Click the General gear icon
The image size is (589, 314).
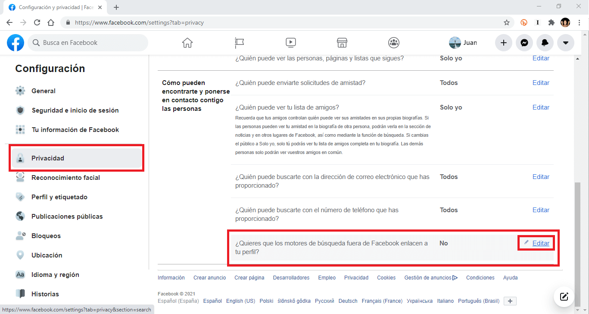point(20,91)
